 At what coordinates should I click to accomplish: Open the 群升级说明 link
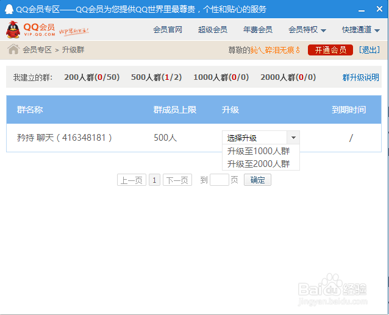pos(361,77)
